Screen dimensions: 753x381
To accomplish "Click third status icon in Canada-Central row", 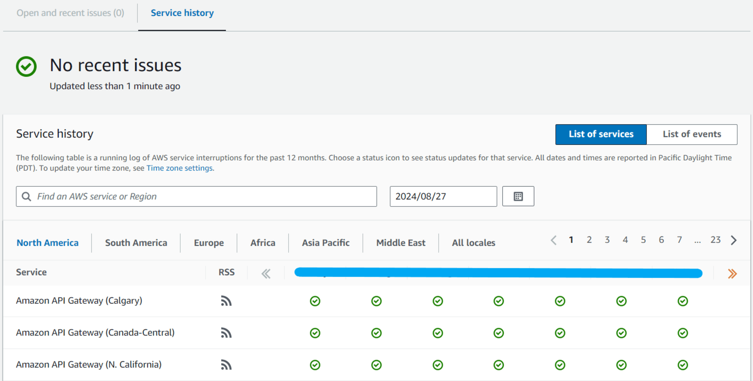I will pos(438,333).
